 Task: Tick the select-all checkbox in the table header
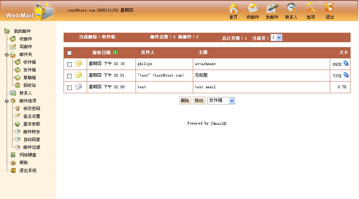[69, 53]
